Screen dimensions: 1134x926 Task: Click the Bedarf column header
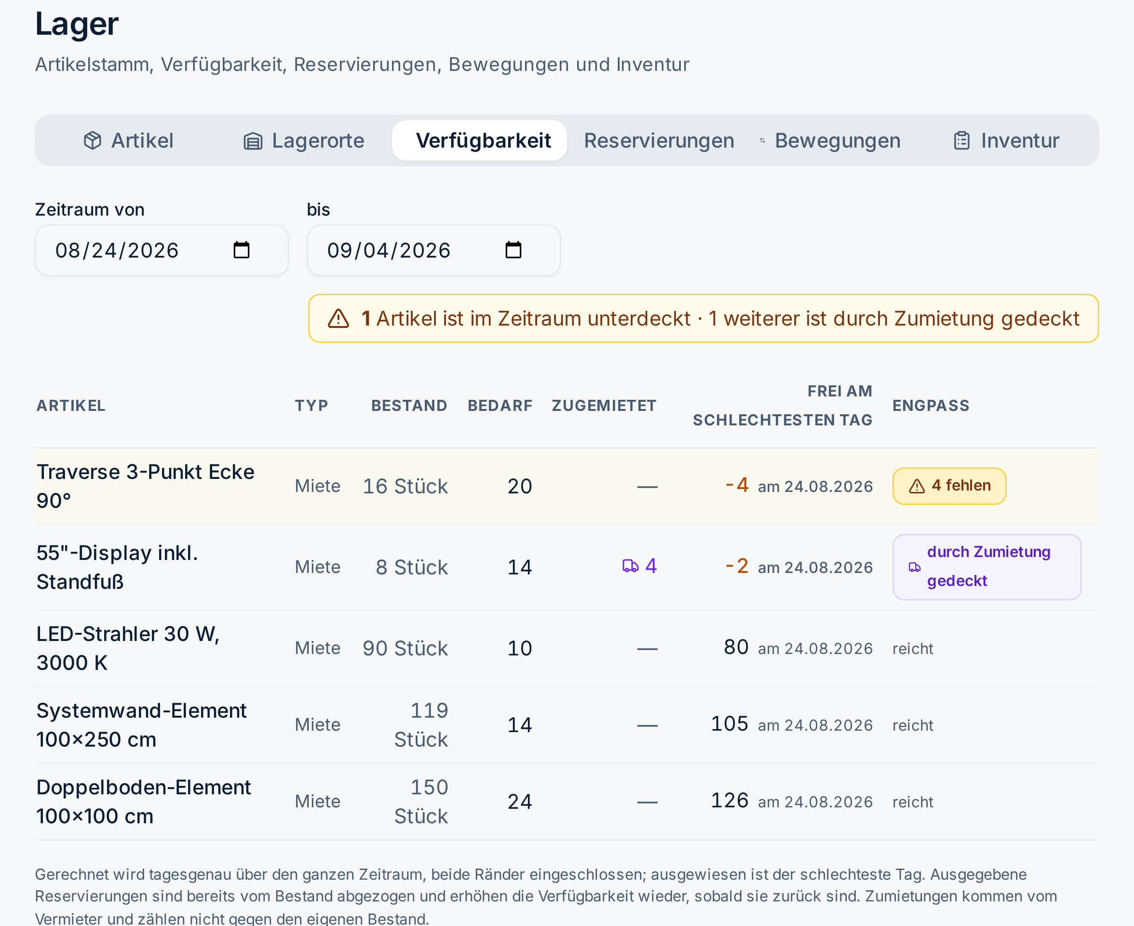pos(500,406)
